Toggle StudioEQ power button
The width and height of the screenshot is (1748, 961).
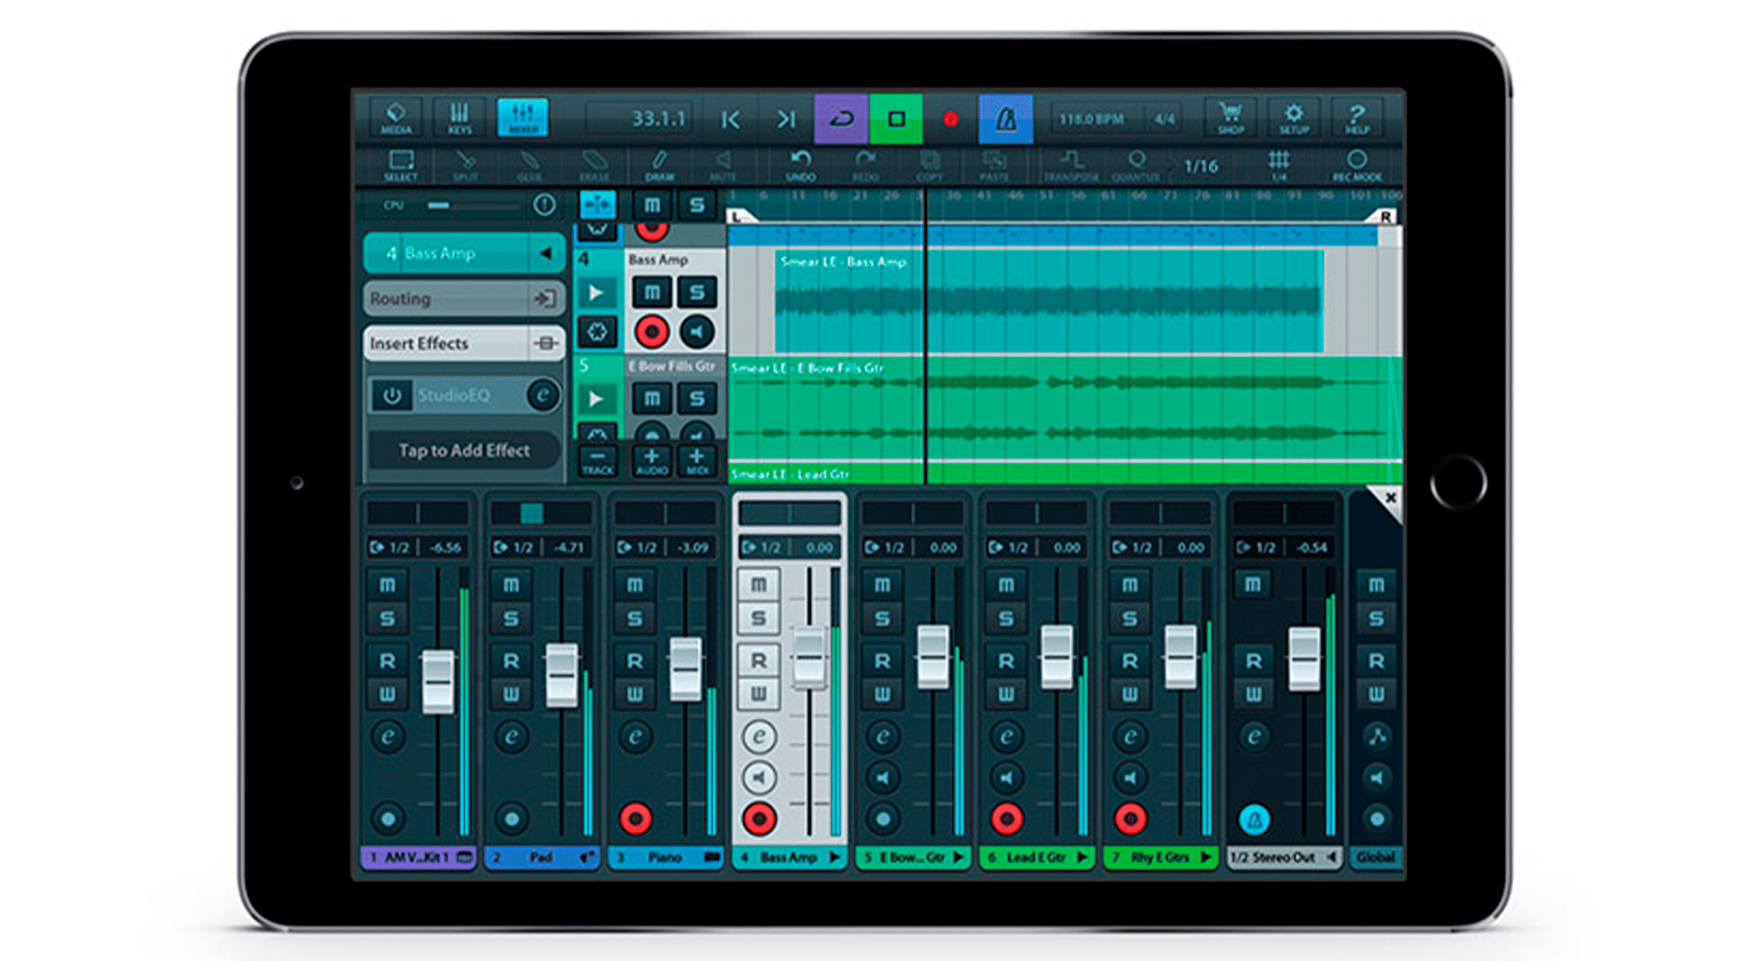click(x=392, y=395)
